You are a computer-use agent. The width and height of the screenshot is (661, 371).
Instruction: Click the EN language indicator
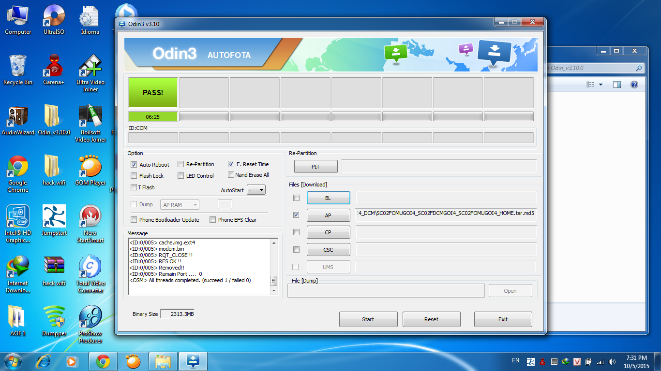click(515, 360)
